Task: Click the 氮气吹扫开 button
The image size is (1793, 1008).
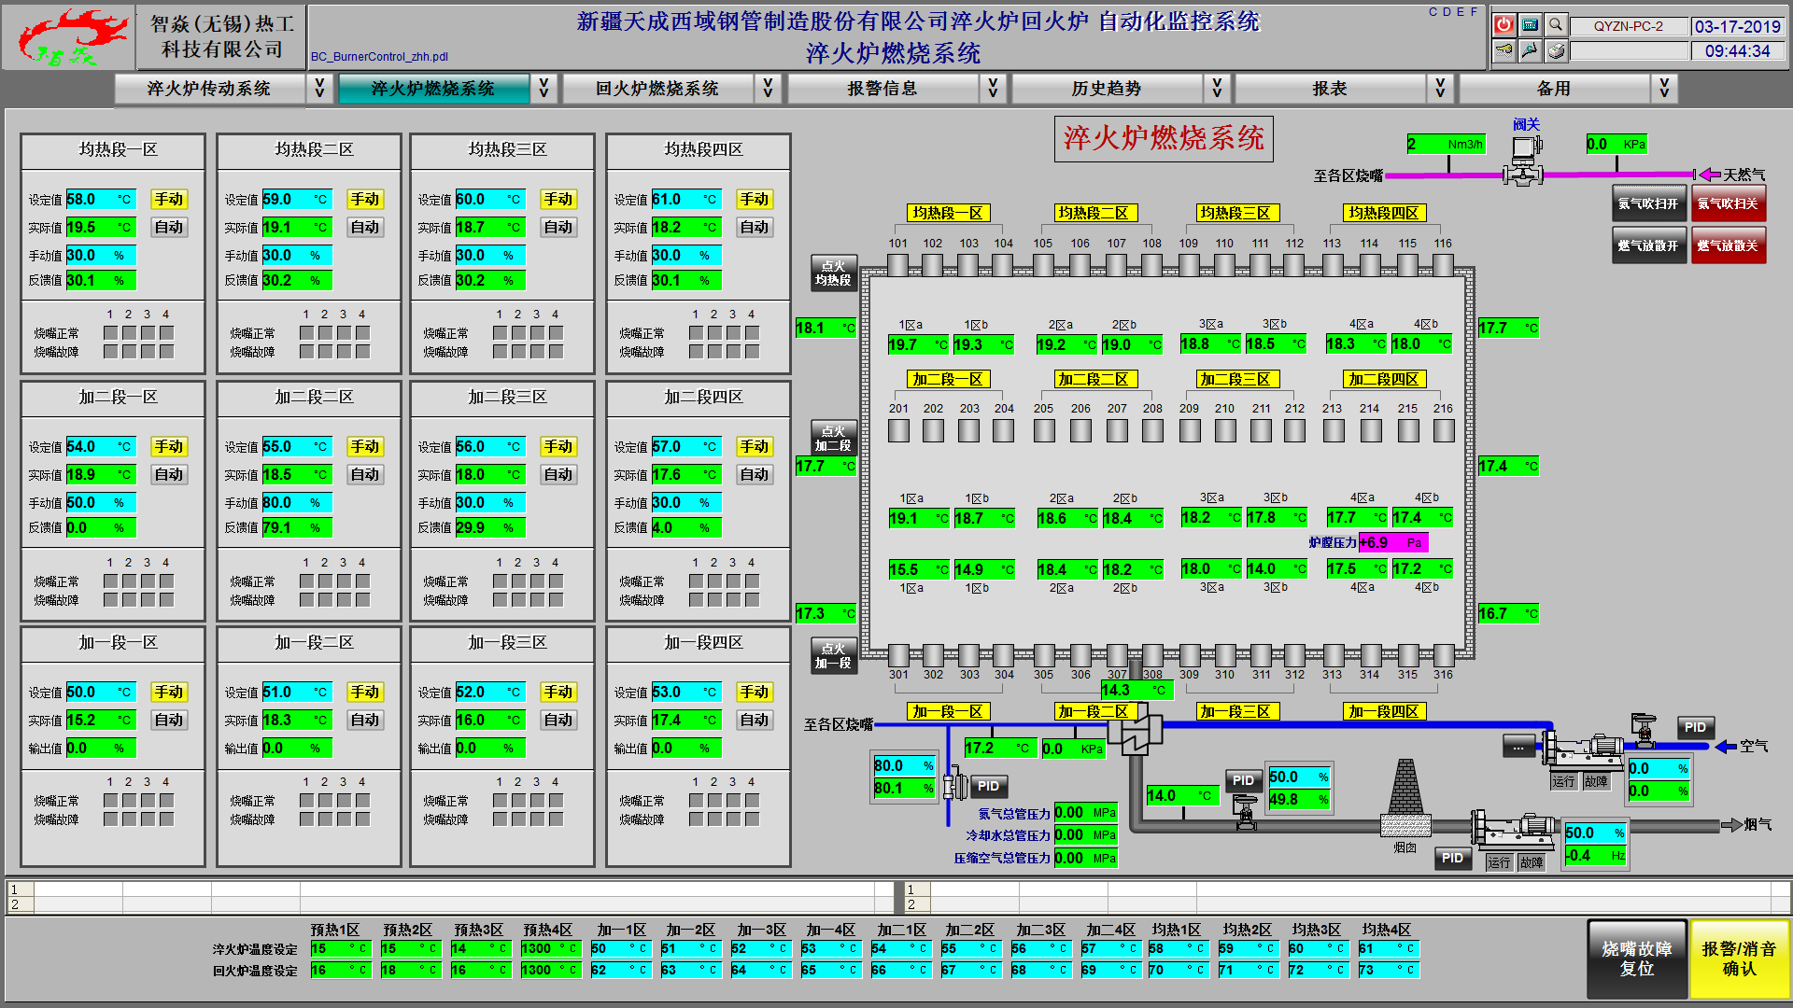Action: (x=1648, y=203)
